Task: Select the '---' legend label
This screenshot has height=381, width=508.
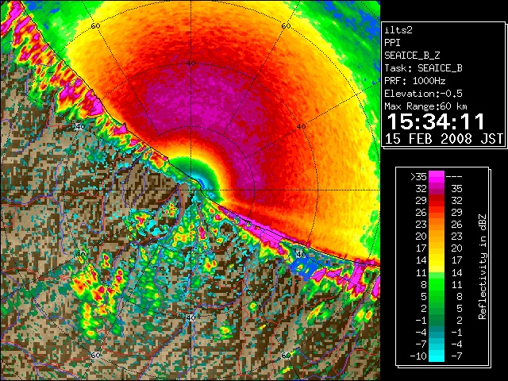Action: (x=454, y=176)
